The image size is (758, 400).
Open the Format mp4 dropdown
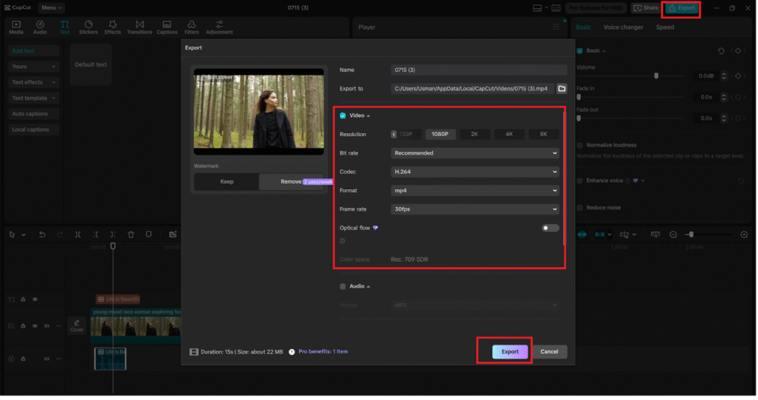click(474, 191)
